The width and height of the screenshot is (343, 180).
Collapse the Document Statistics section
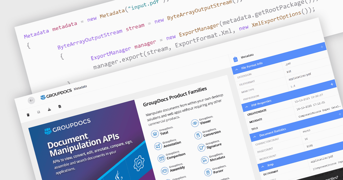pos(254,137)
